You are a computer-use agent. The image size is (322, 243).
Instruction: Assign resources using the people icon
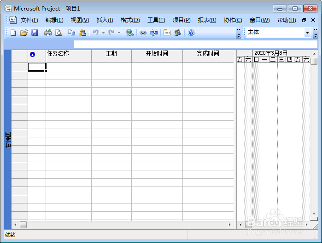pos(178,33)
